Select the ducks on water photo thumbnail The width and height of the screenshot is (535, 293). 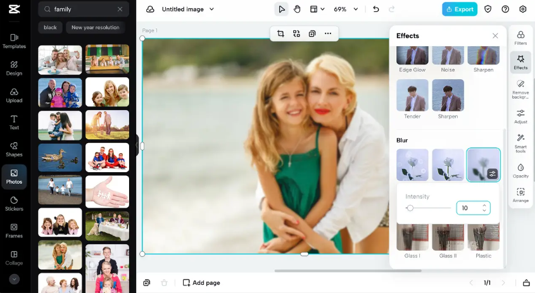coord(60,157)
